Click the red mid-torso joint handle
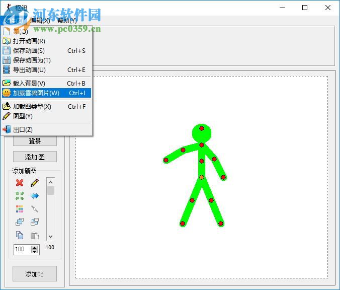Screen dimensions: 340x290 point(202,161)
